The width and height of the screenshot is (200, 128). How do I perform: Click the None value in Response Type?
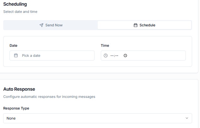tap(11, 118)
